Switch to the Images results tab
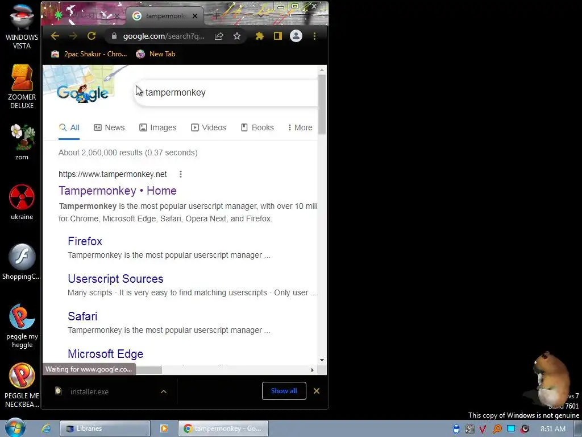 pyautogui.click(x=158, y=127)
